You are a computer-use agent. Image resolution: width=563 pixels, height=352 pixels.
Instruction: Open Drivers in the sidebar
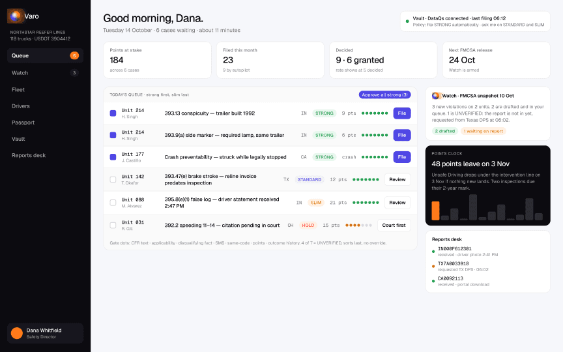click(x=45, y=106)
